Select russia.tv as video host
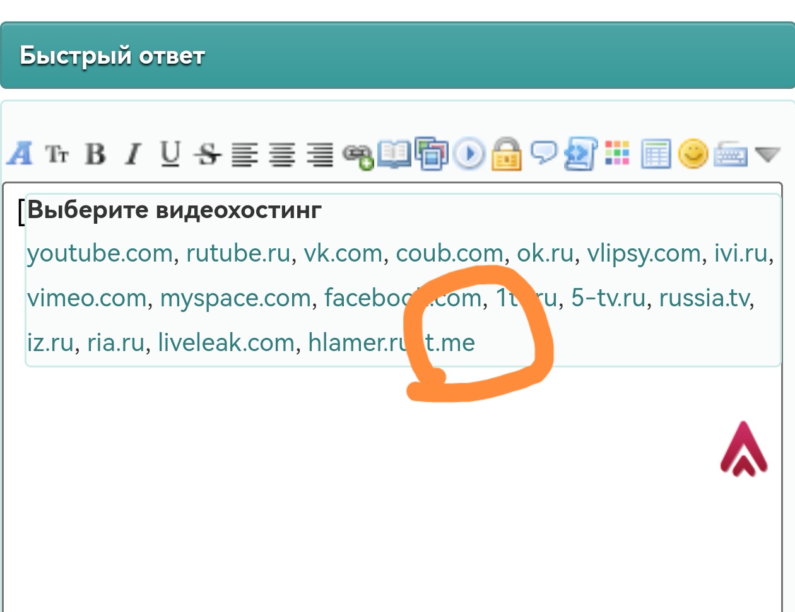This screenshot has height=612, width=795. coord(705,298)
